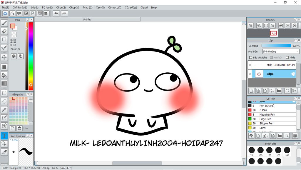Open the Bộ lọc menu
The width and height of the screenshot is (301, 170).
pyautogui.click(x=47, y=7)
